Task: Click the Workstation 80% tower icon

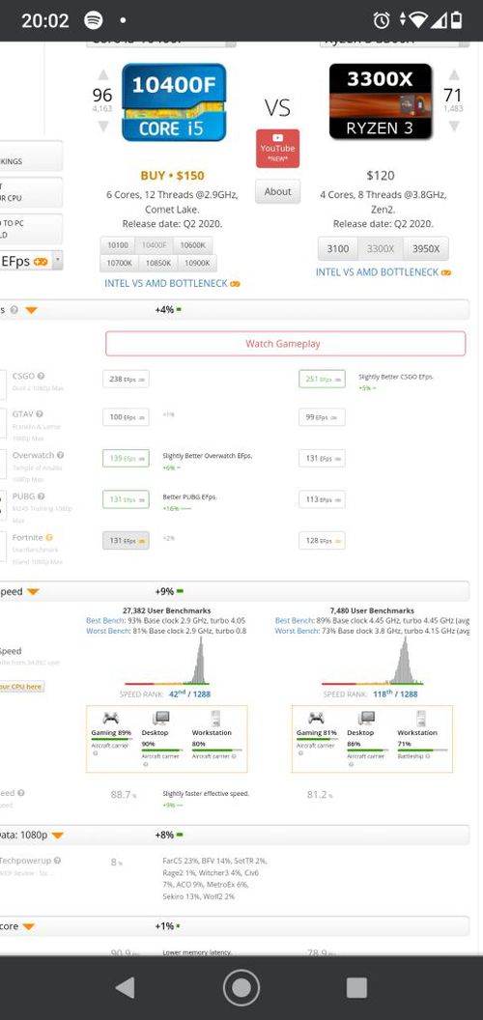Action: 215,719
